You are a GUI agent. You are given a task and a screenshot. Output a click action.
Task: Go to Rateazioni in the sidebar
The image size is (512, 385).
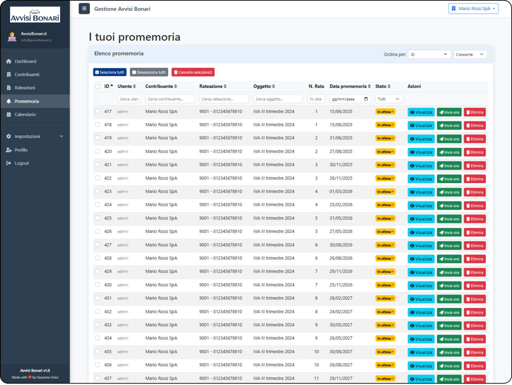pyautogui.click(x=25, y=88)
